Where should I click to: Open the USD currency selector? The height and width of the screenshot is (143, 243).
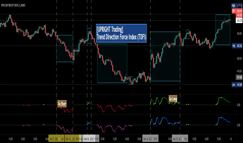point(240,5)
